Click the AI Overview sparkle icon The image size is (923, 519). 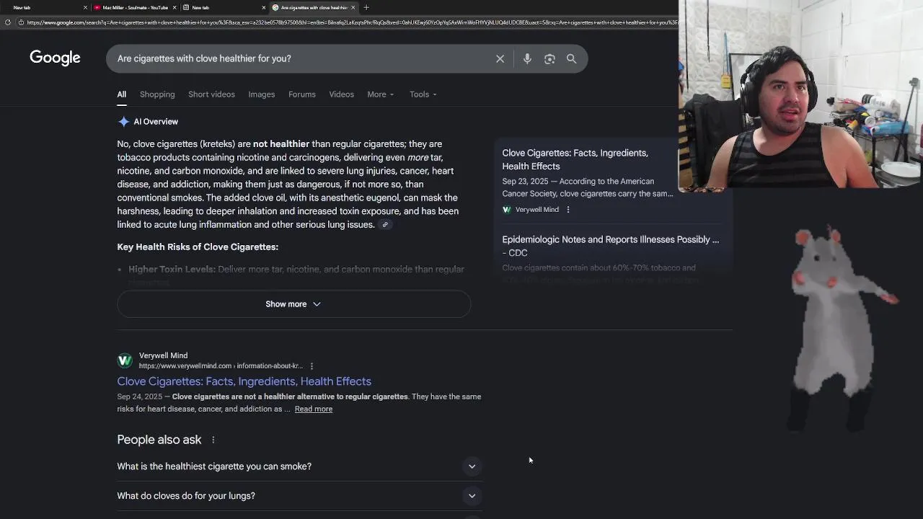pos(123,122)
